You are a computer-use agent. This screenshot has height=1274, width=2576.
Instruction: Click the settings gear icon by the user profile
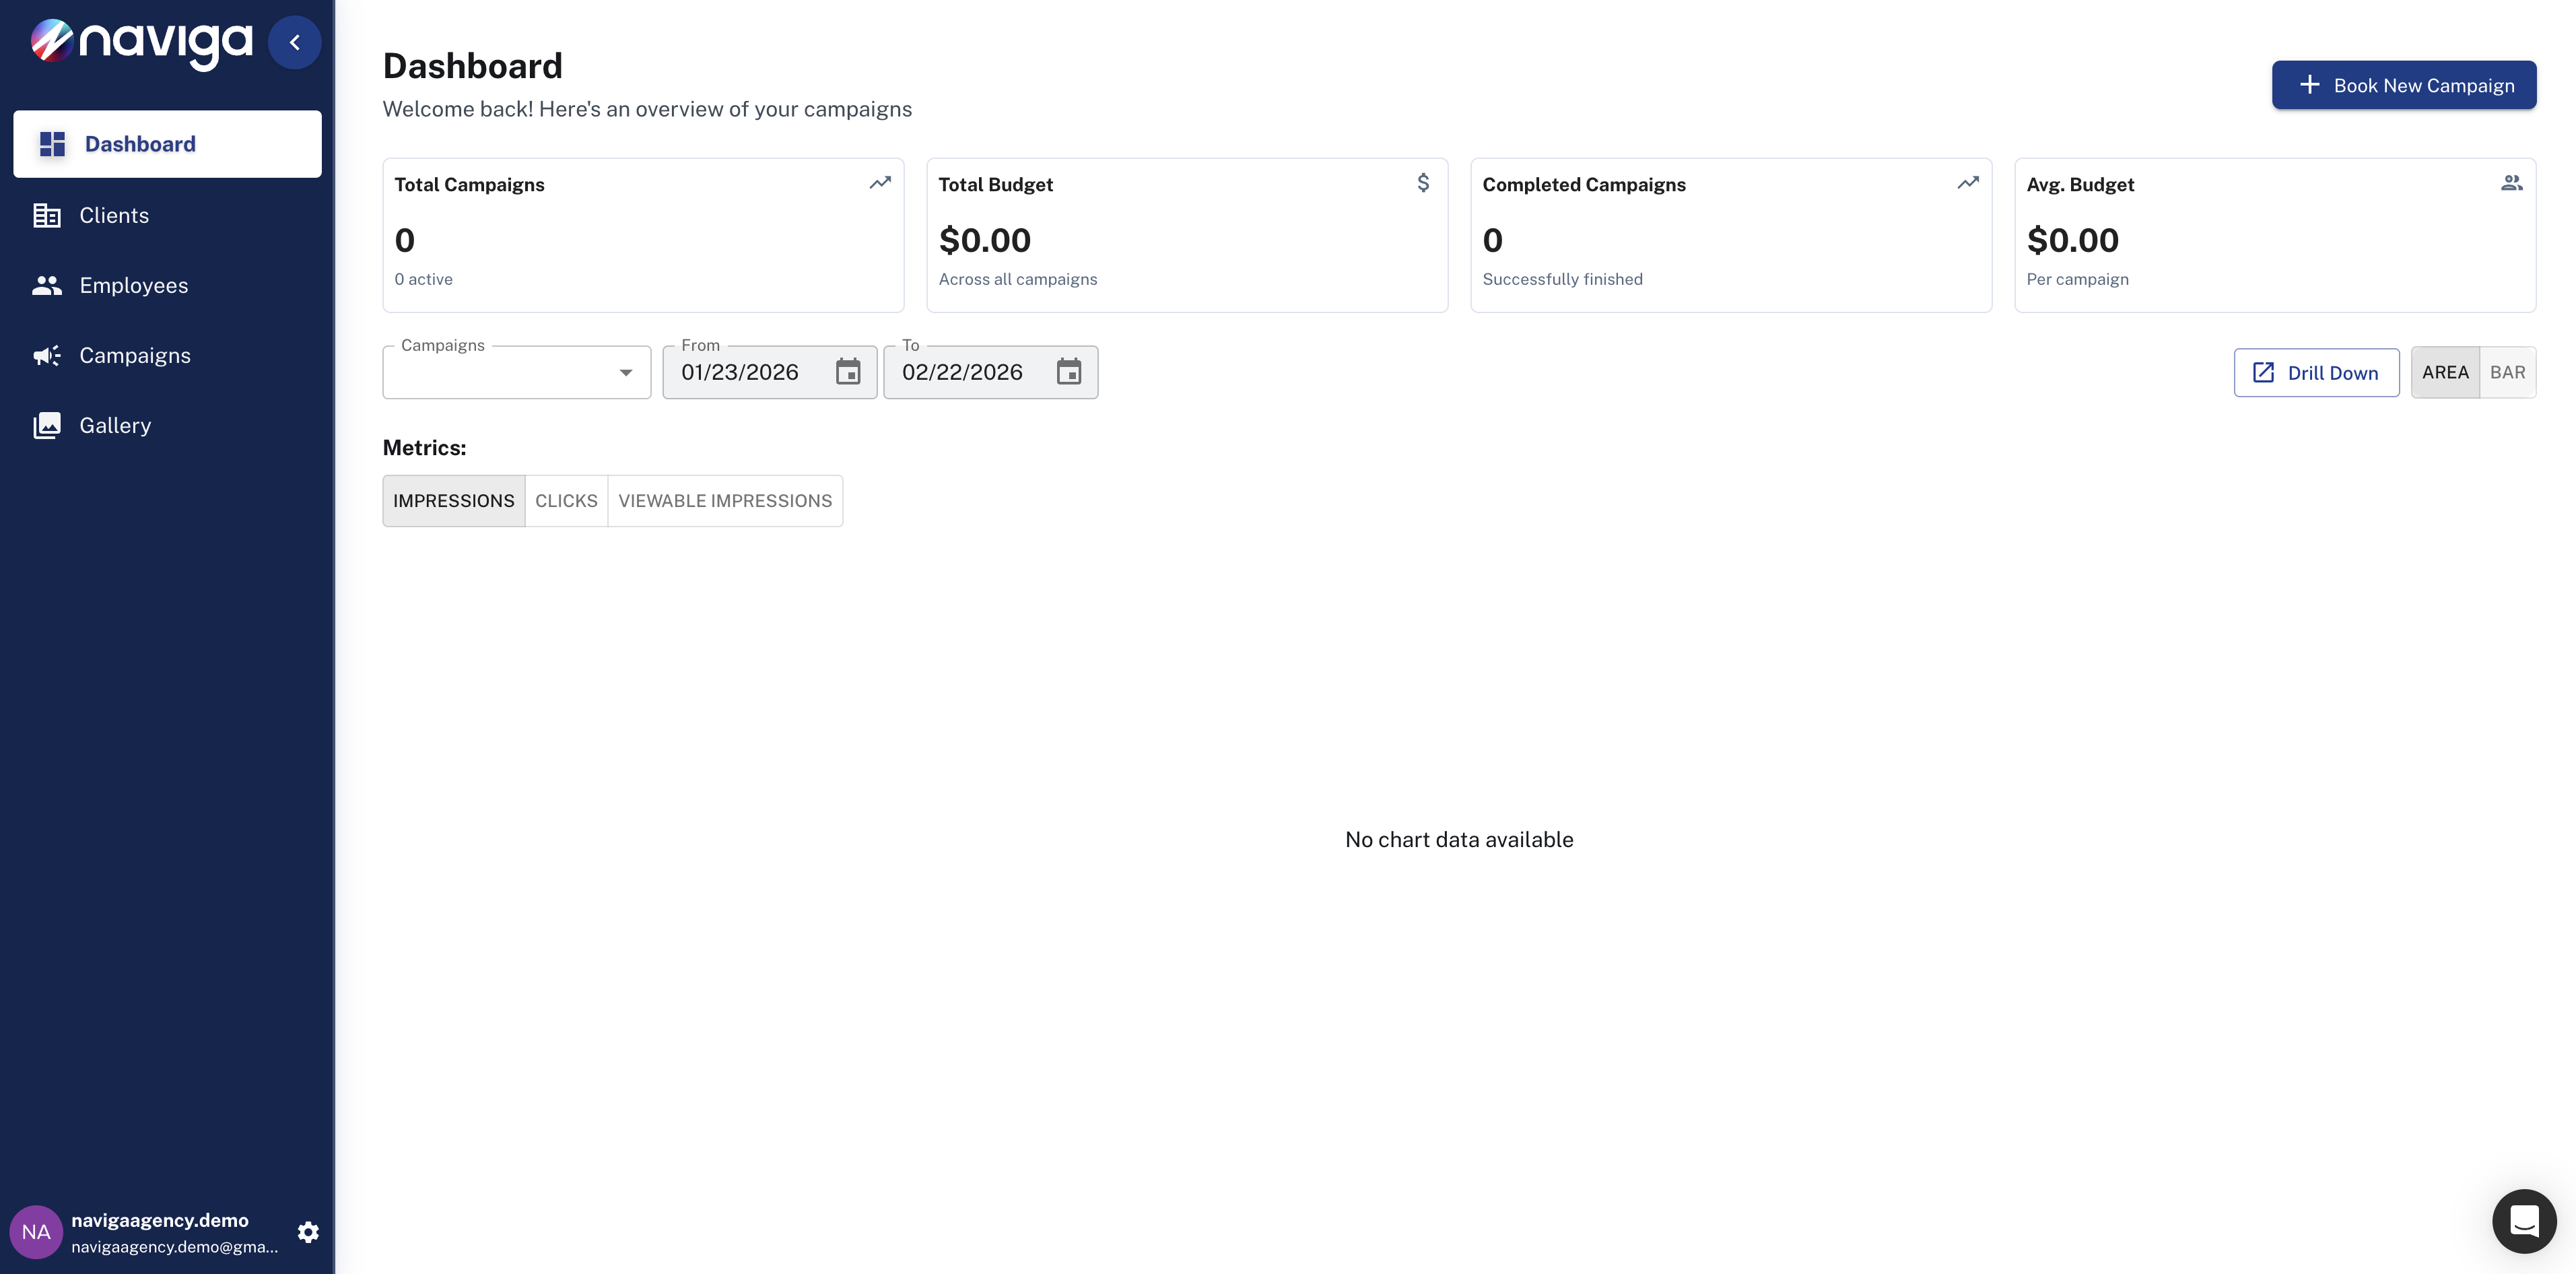coord(308,1231)
